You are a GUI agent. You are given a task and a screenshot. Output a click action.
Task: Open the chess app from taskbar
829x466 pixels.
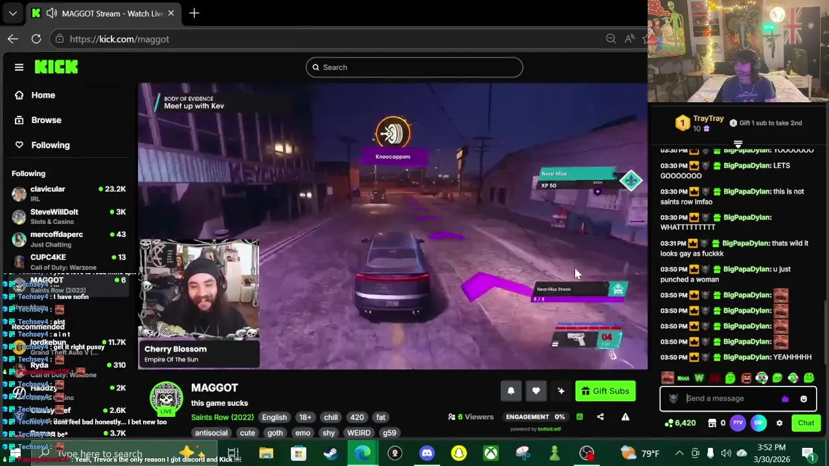(x=554, y=453)
